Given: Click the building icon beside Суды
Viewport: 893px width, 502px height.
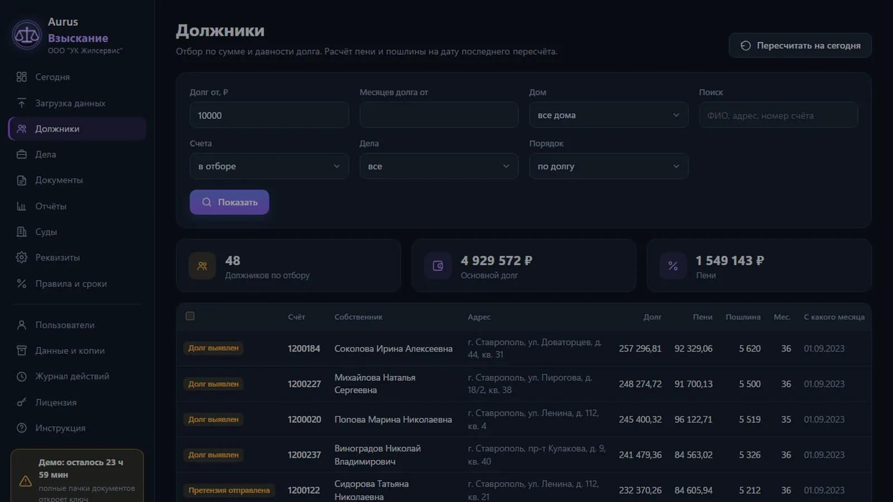Looking at the screenshot, I should (22, 232).
